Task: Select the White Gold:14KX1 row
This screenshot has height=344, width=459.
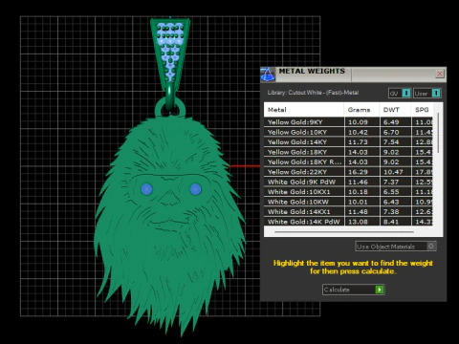Action: (x=348, y=211)
